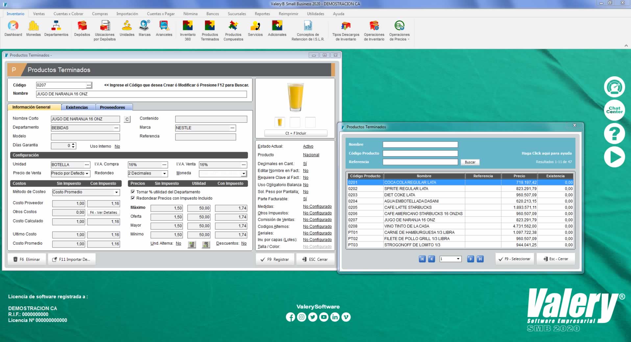This screenshot has width=631, height=342.
Task: Toggle Editar Nombre en Fact. value
Action: [305, 171]
